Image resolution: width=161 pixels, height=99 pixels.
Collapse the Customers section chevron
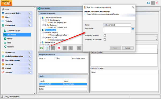pyautogui.click(x=30, y=25)
